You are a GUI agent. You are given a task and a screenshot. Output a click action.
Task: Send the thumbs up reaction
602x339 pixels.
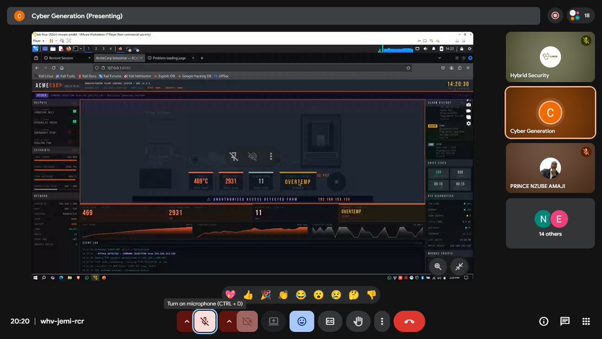[248, 295]
